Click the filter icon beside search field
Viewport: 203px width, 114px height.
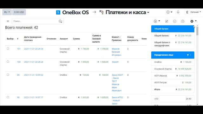click(x=8, y=21)
